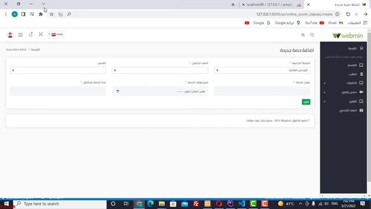Open the extensions puzzle icon

click(41, 14)
